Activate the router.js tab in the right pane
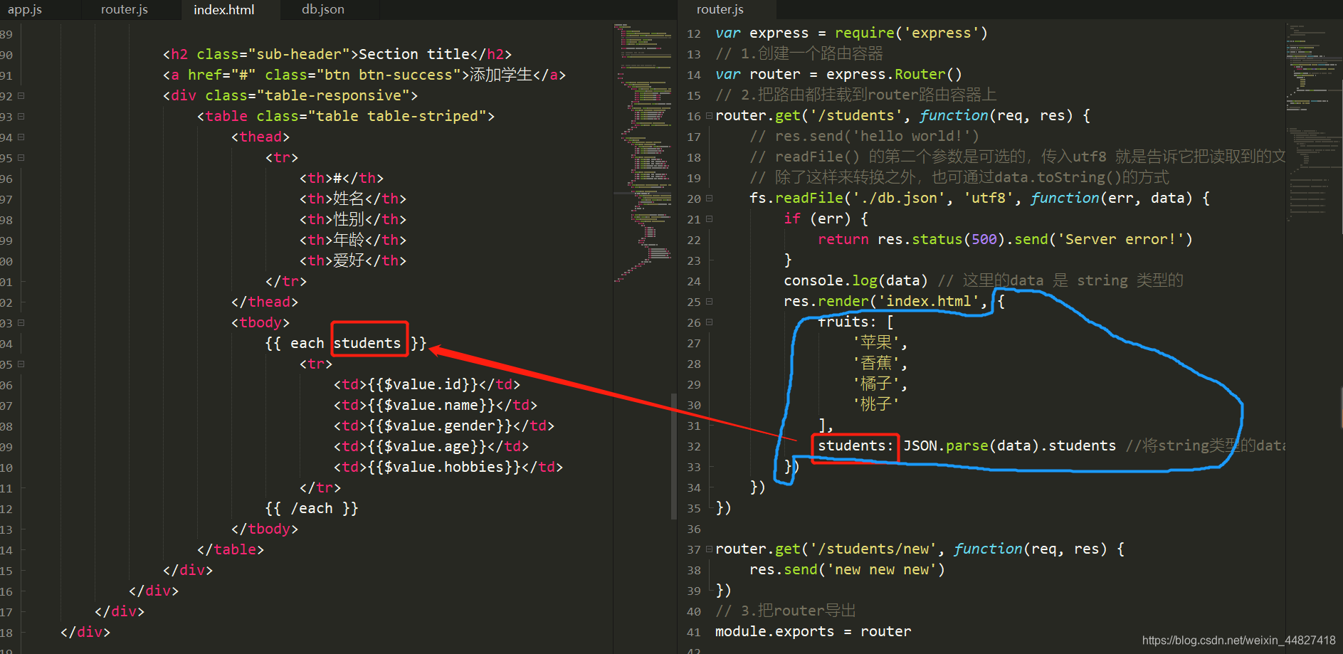Image resolution: width=1343 pixels, height=654 pixels. (x=720, y=9)
